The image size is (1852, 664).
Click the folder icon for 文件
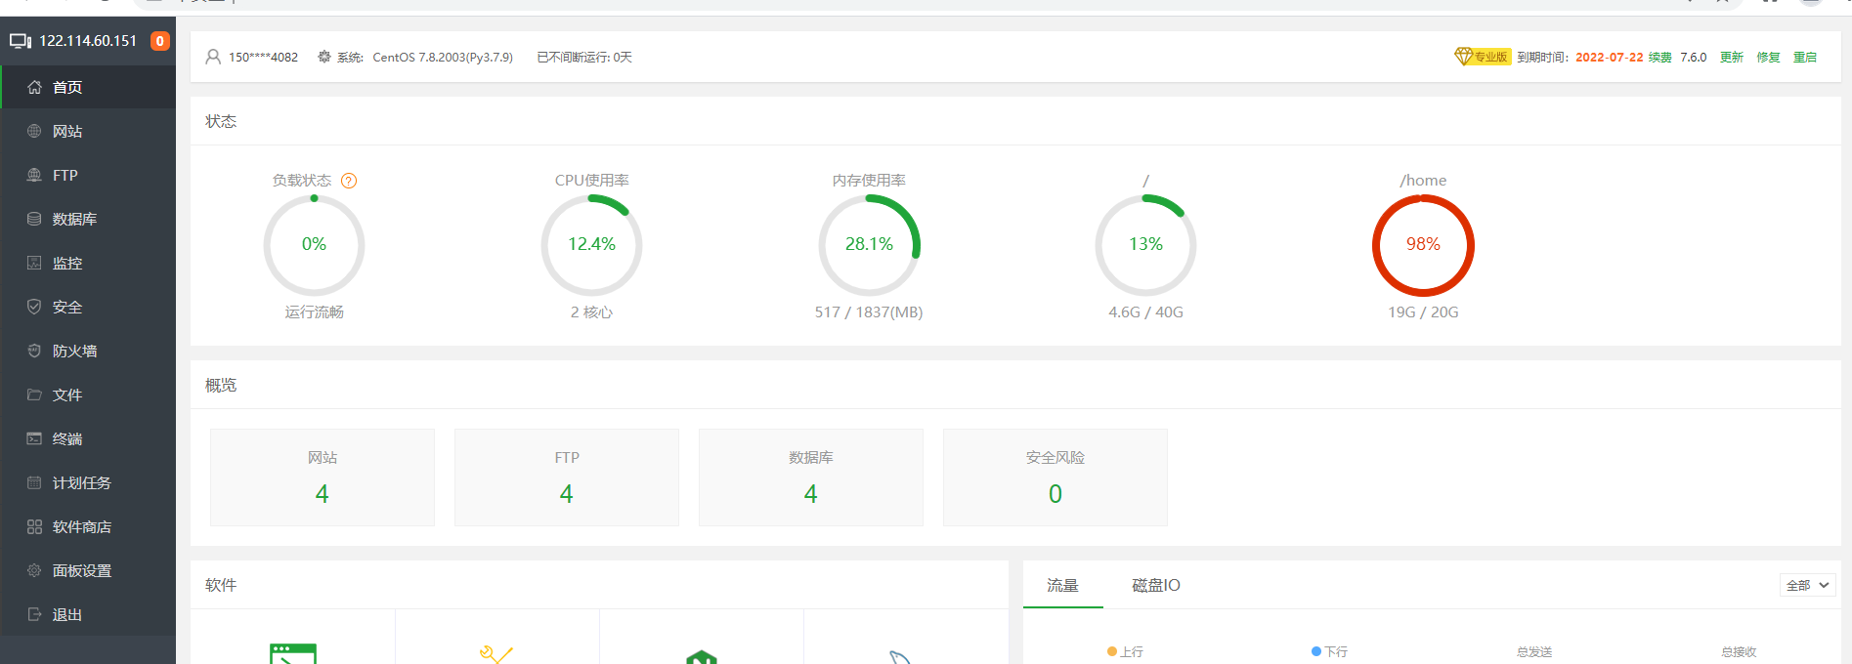click(34, 394)
